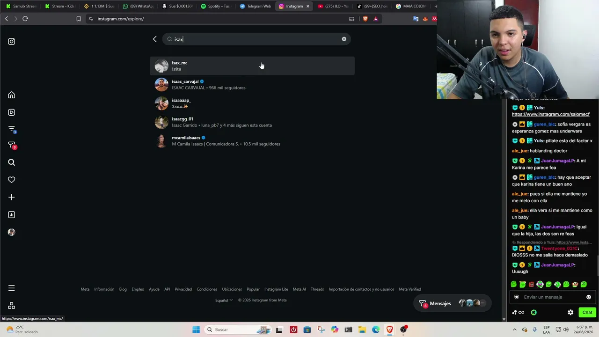Open the Meta apps icon at sidebar bottom
This screenshot has width=599, height=337.
(12, 306)
